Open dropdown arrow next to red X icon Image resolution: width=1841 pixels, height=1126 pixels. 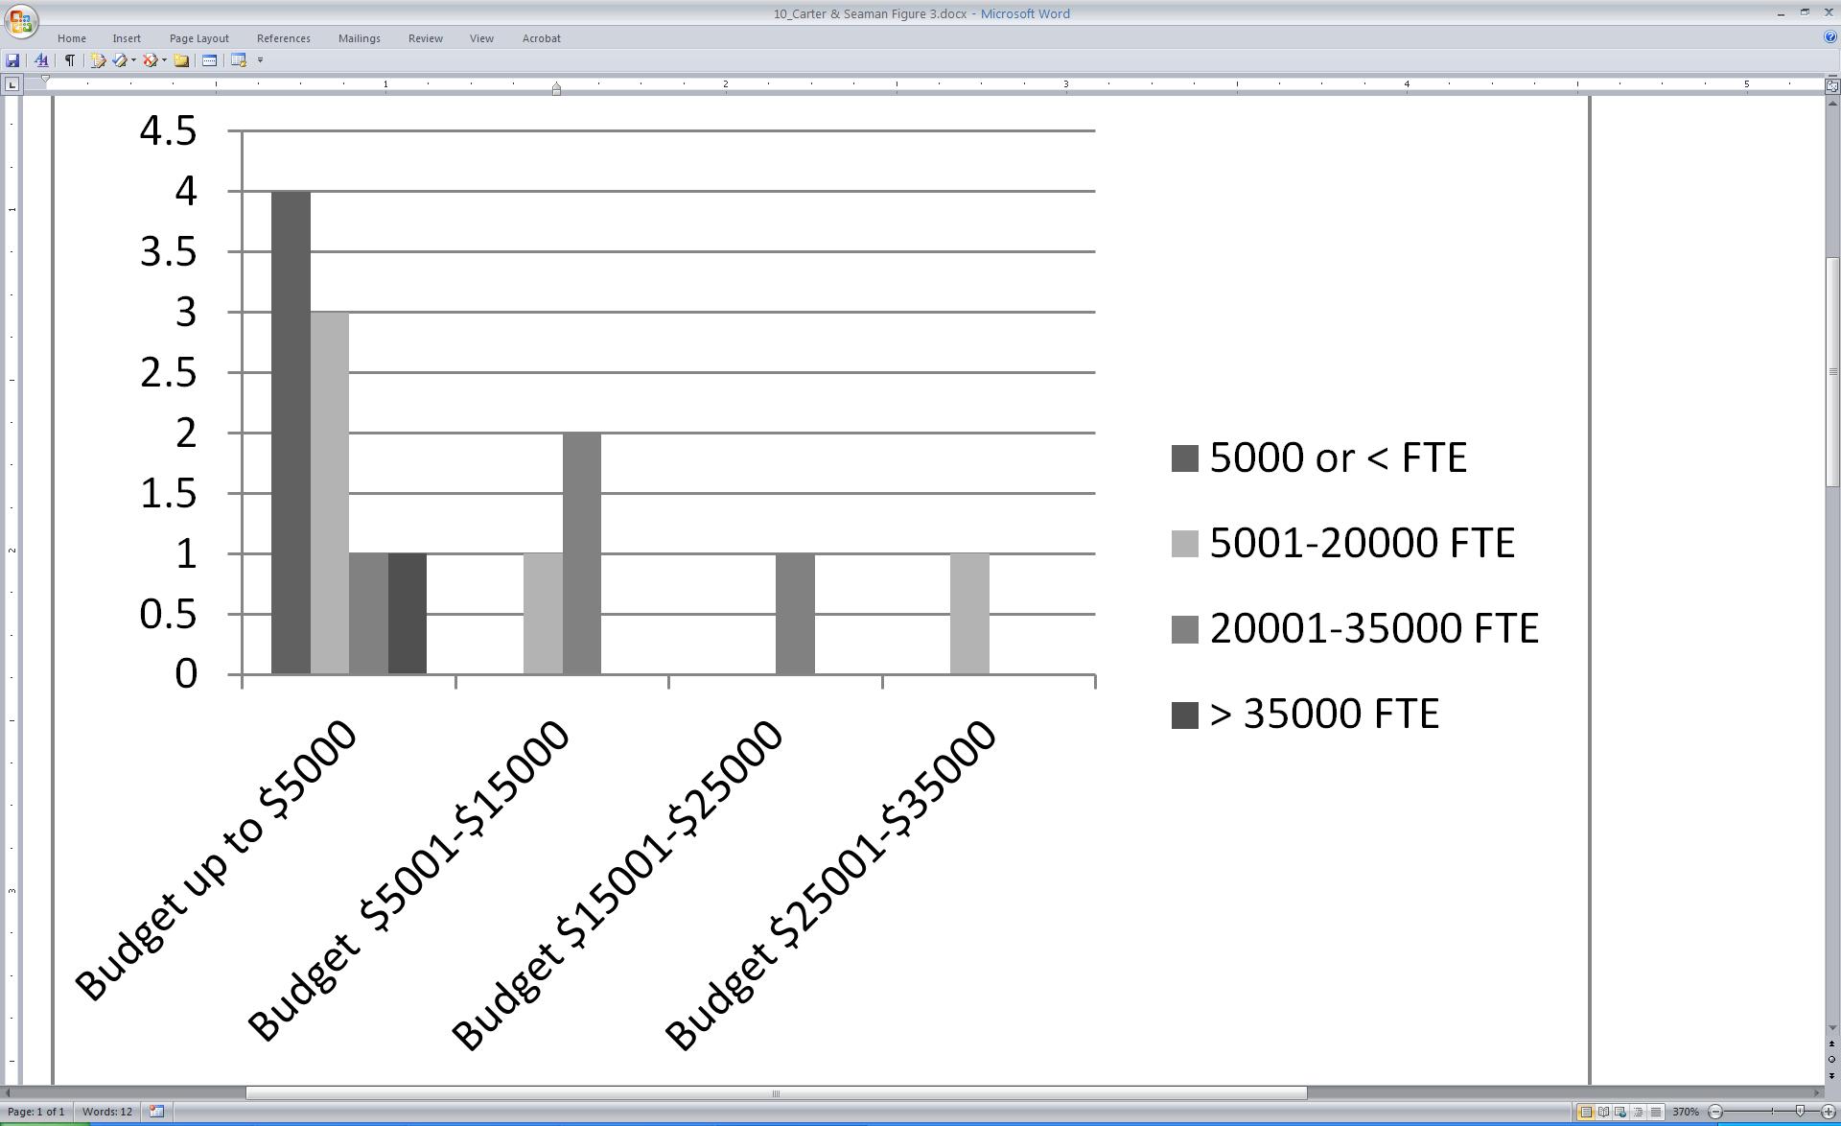164,60
